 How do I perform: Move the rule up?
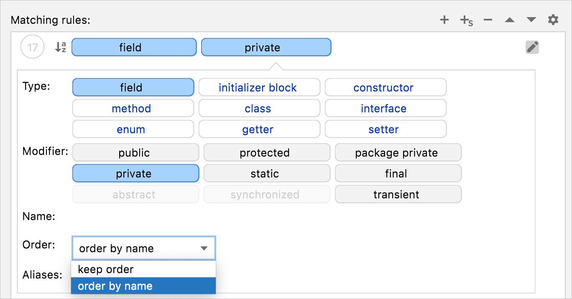click(509, 20)
